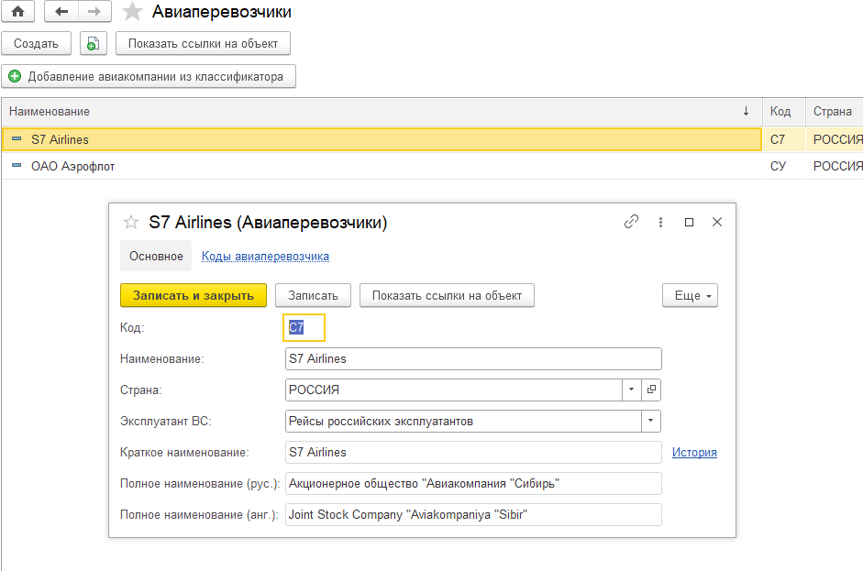
Task: Open the Коды авиаперевозчика tab
Action: pos(265,256)
